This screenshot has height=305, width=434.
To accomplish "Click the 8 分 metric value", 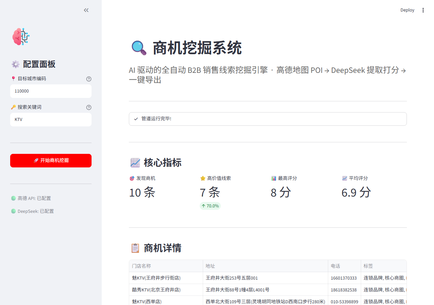I will (x=281, y=192).
